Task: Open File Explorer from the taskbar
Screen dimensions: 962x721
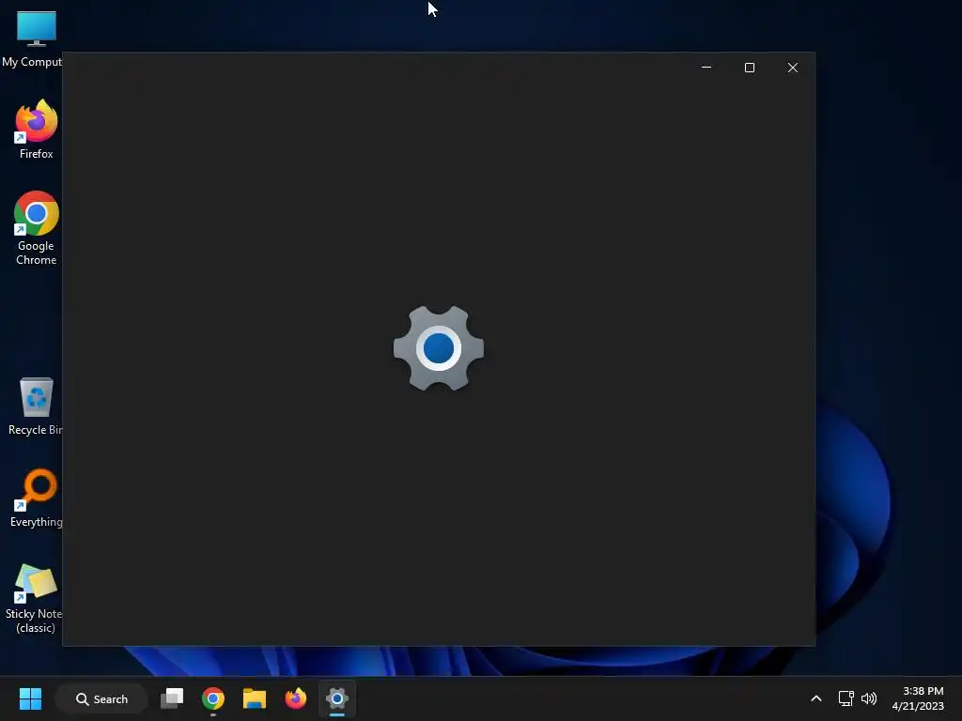Action: (254, 698)
